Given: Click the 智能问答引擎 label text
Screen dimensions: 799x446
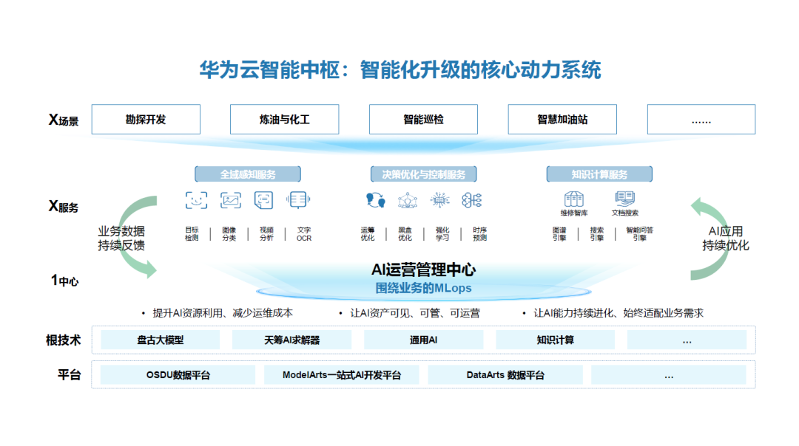Looking at the screenshot, I should click(639, 234).
